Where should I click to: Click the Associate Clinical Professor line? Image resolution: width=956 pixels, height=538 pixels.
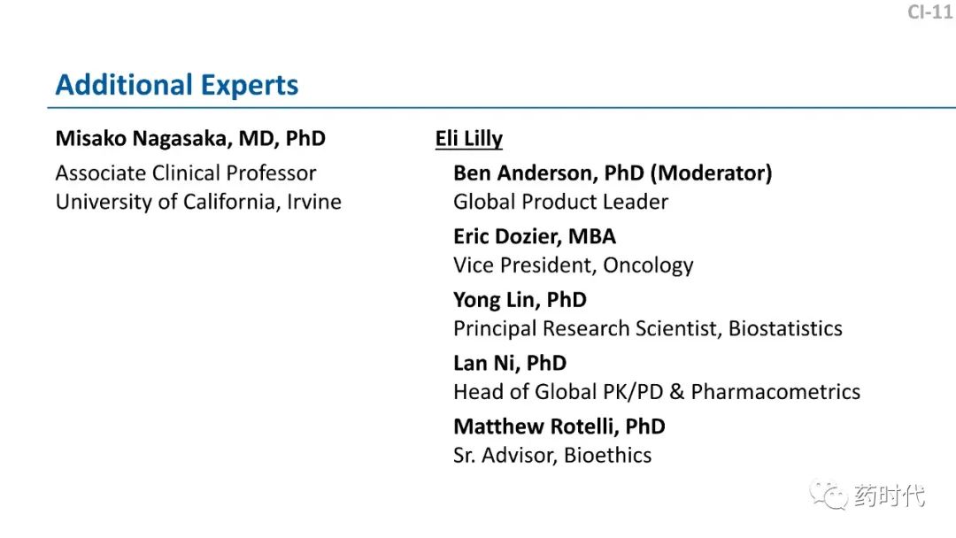coord(186,173)
